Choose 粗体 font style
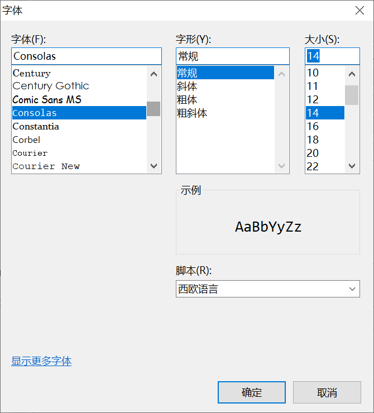374x413 pixels. tap(188, 100)
